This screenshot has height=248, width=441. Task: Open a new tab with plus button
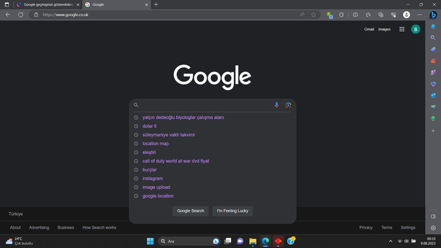pos(156,4)
